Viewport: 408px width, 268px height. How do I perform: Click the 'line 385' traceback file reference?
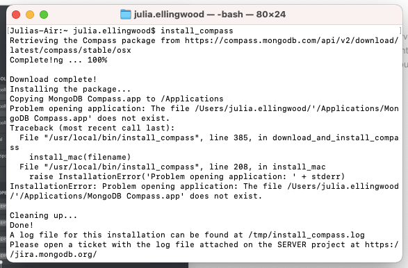[x=229, y=137]
